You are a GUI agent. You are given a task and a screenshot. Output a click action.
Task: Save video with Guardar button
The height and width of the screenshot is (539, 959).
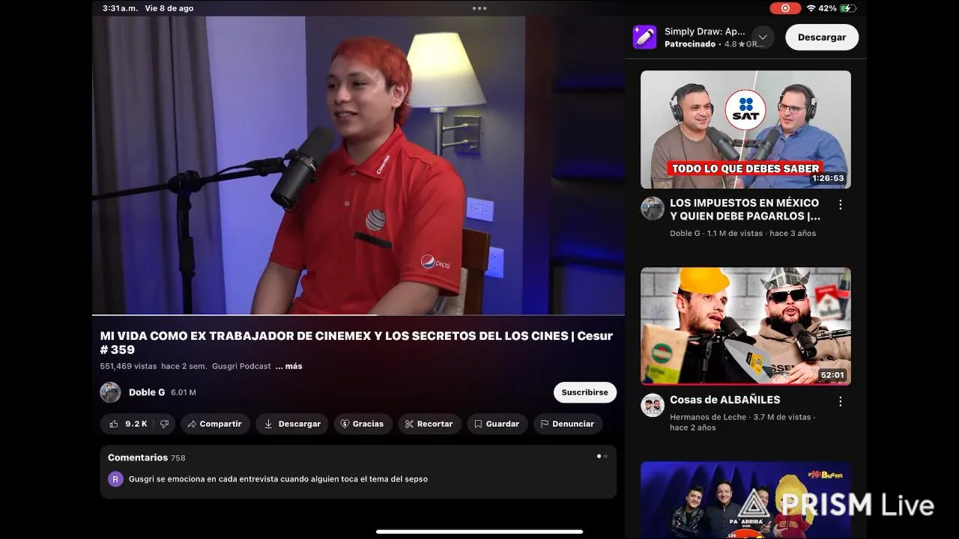(497, 424)
